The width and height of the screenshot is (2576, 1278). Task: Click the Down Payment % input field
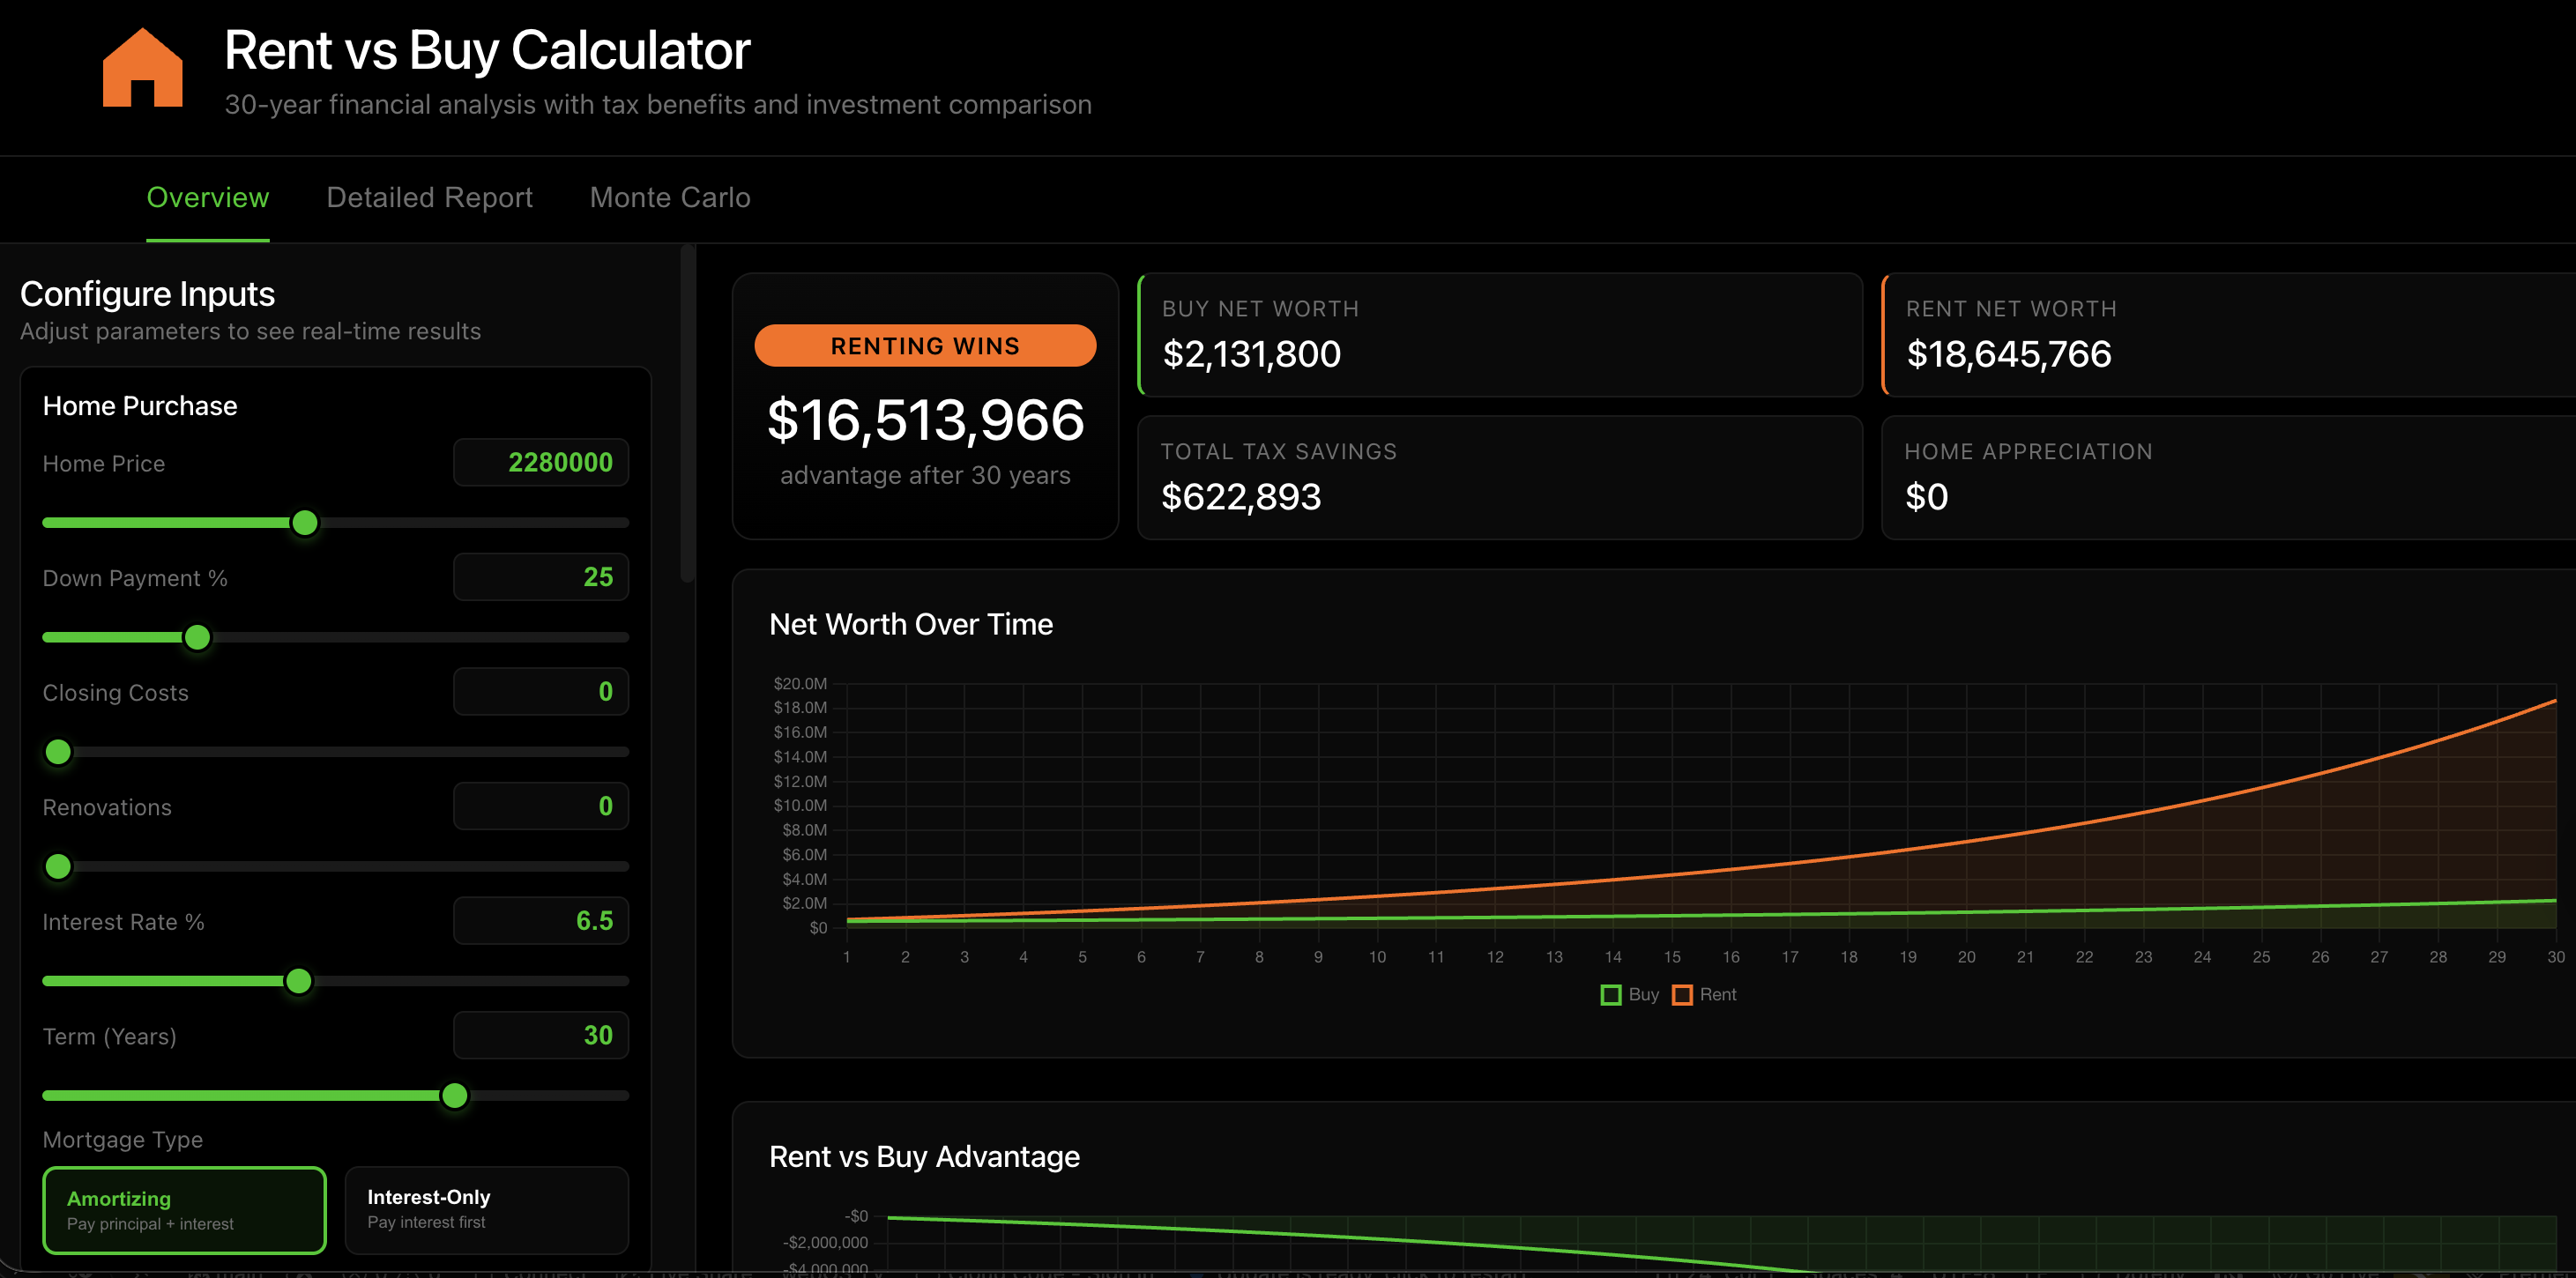[x=540, y=577]
